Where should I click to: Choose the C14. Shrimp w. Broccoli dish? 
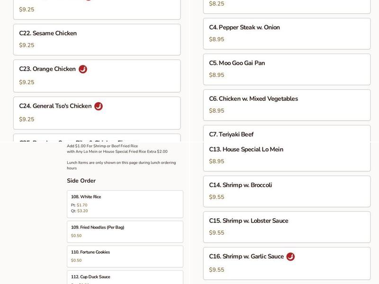point(286,191)
